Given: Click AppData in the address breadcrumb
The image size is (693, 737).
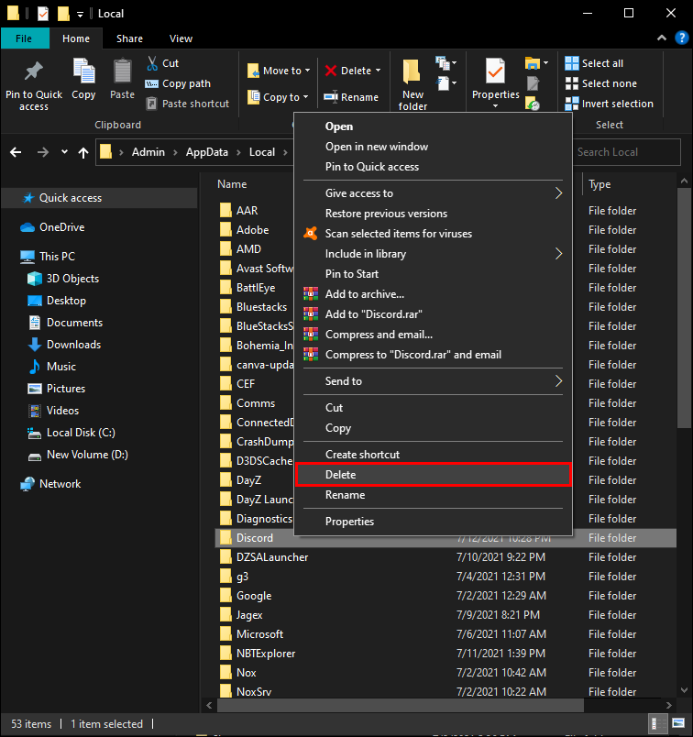Looking at the screenshot, I should [x=207, y=152].
